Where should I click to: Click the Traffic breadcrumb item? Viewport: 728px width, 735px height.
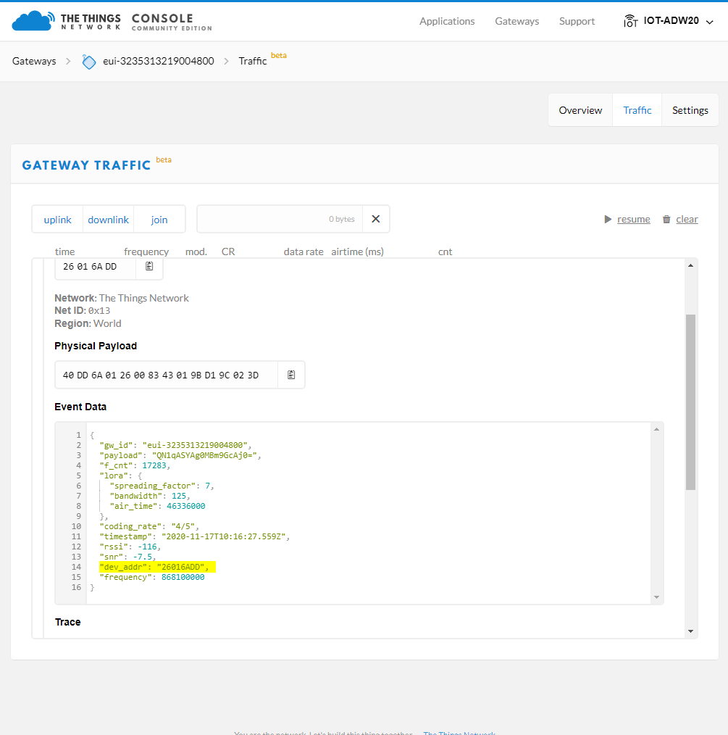(x=253, y=61)
